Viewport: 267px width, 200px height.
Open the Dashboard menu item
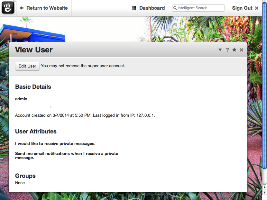pos(149,8)
